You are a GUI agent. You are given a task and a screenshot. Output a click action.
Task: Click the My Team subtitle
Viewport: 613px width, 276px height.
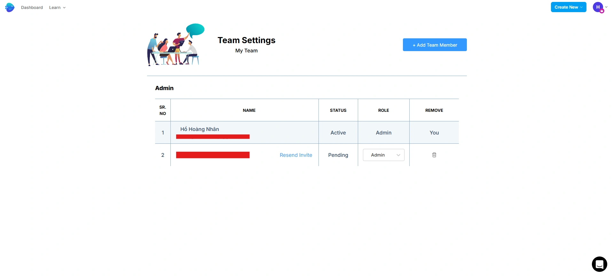pyautogui.click(x=247, y=50)
